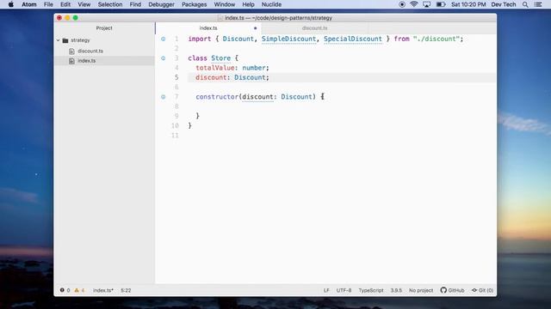Switch to the index.ts editor tab
551x309 pixels.
tap(208, 28)
